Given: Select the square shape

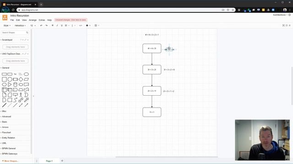Looking at the screenshot, I should pyautogui.click(x=4, y=79).
